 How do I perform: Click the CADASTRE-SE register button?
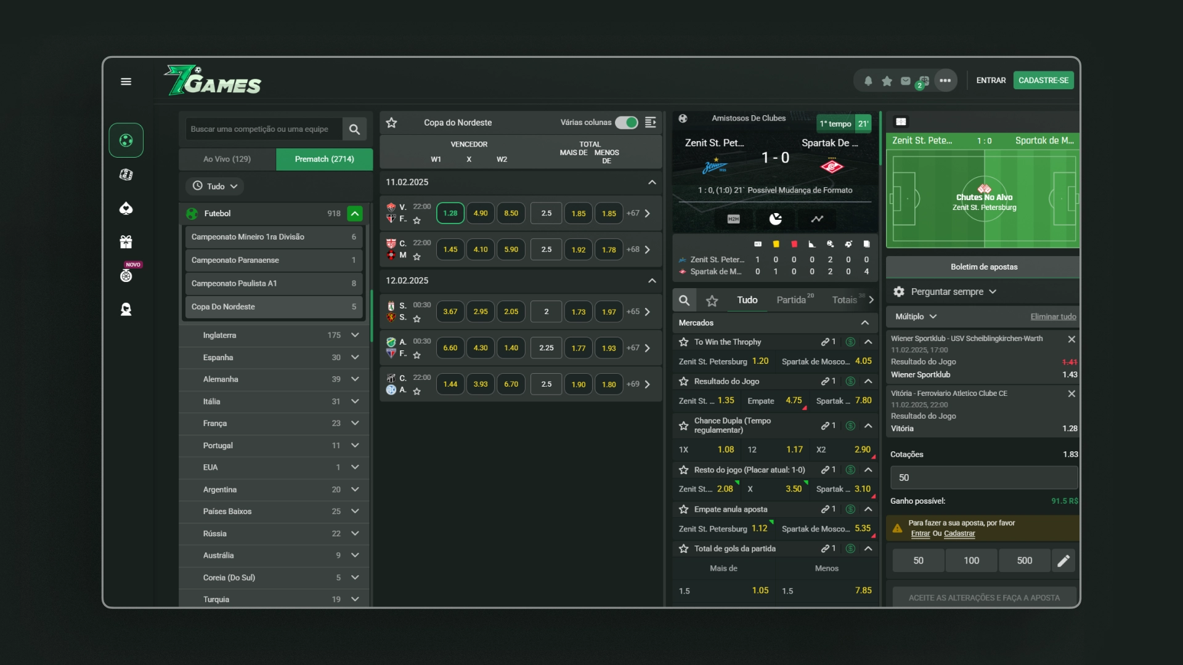pyautogui.click(x=1043, y=81)
